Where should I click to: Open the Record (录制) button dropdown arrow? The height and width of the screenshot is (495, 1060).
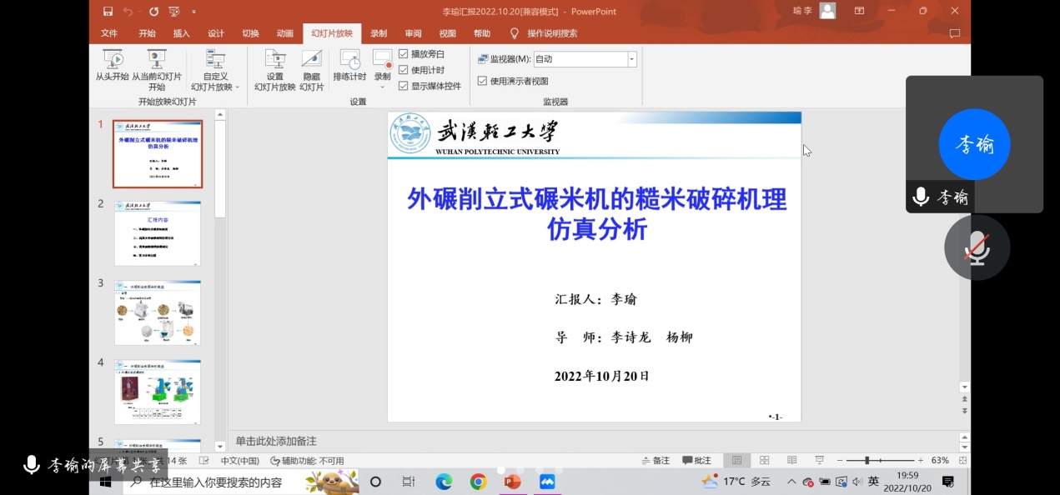(x=382, y=87)
